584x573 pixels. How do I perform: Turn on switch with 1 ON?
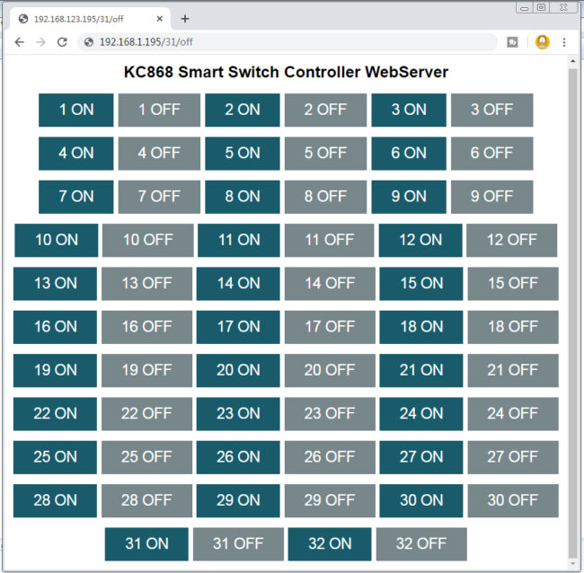[76, 110]
